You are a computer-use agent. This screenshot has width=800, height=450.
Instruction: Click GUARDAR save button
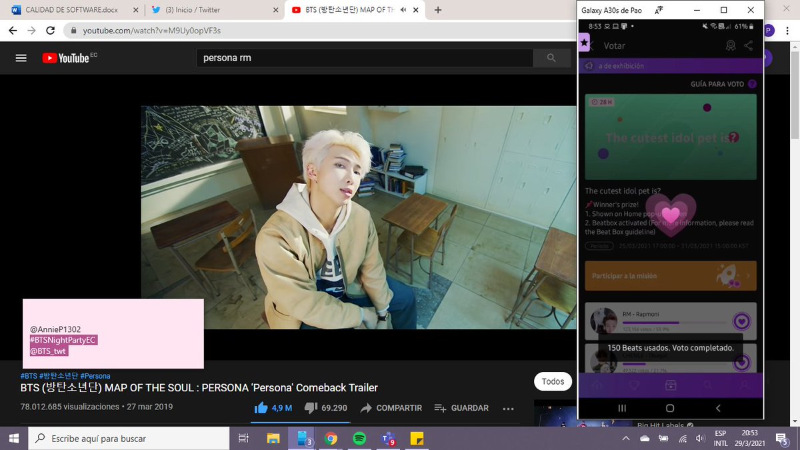(x=461, y=408)
